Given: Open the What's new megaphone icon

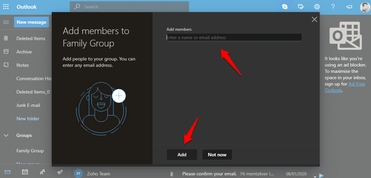Looking at the screenshot, I should [x=349, y=7].
